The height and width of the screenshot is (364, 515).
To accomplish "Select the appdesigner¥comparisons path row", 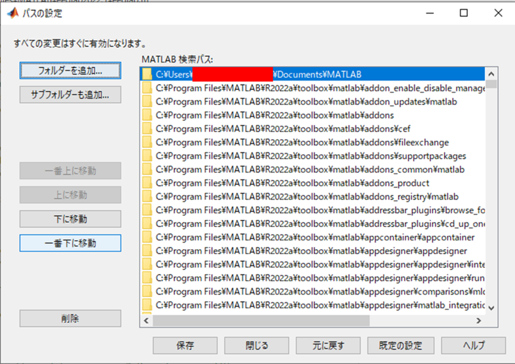I will click(x=313, y=292).
